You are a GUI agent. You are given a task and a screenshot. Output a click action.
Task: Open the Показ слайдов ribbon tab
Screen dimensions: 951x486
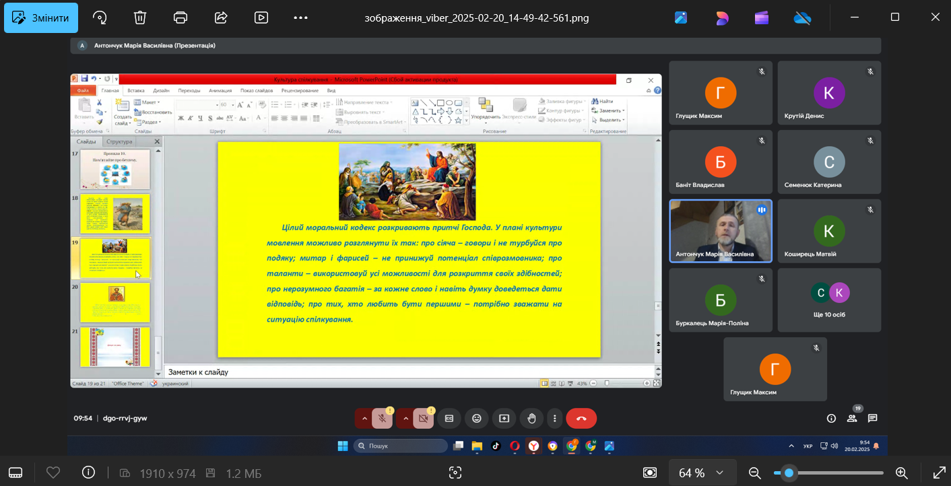tap(257, 90)
